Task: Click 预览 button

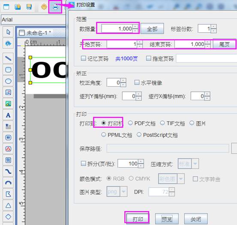Action: click(x=167, y=219)
